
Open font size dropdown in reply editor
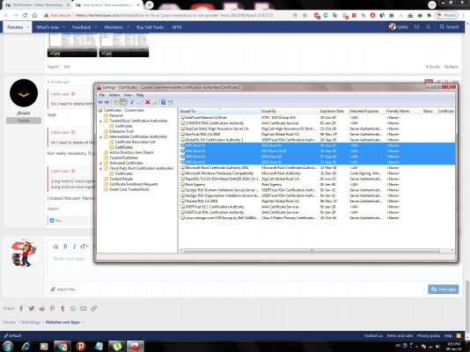pos(84,246)
